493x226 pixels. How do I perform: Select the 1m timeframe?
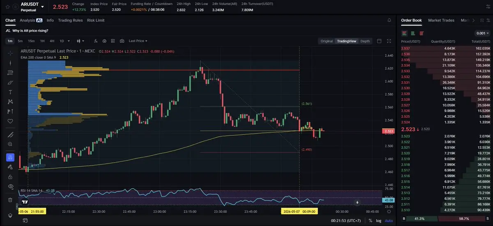coord(10,41)
